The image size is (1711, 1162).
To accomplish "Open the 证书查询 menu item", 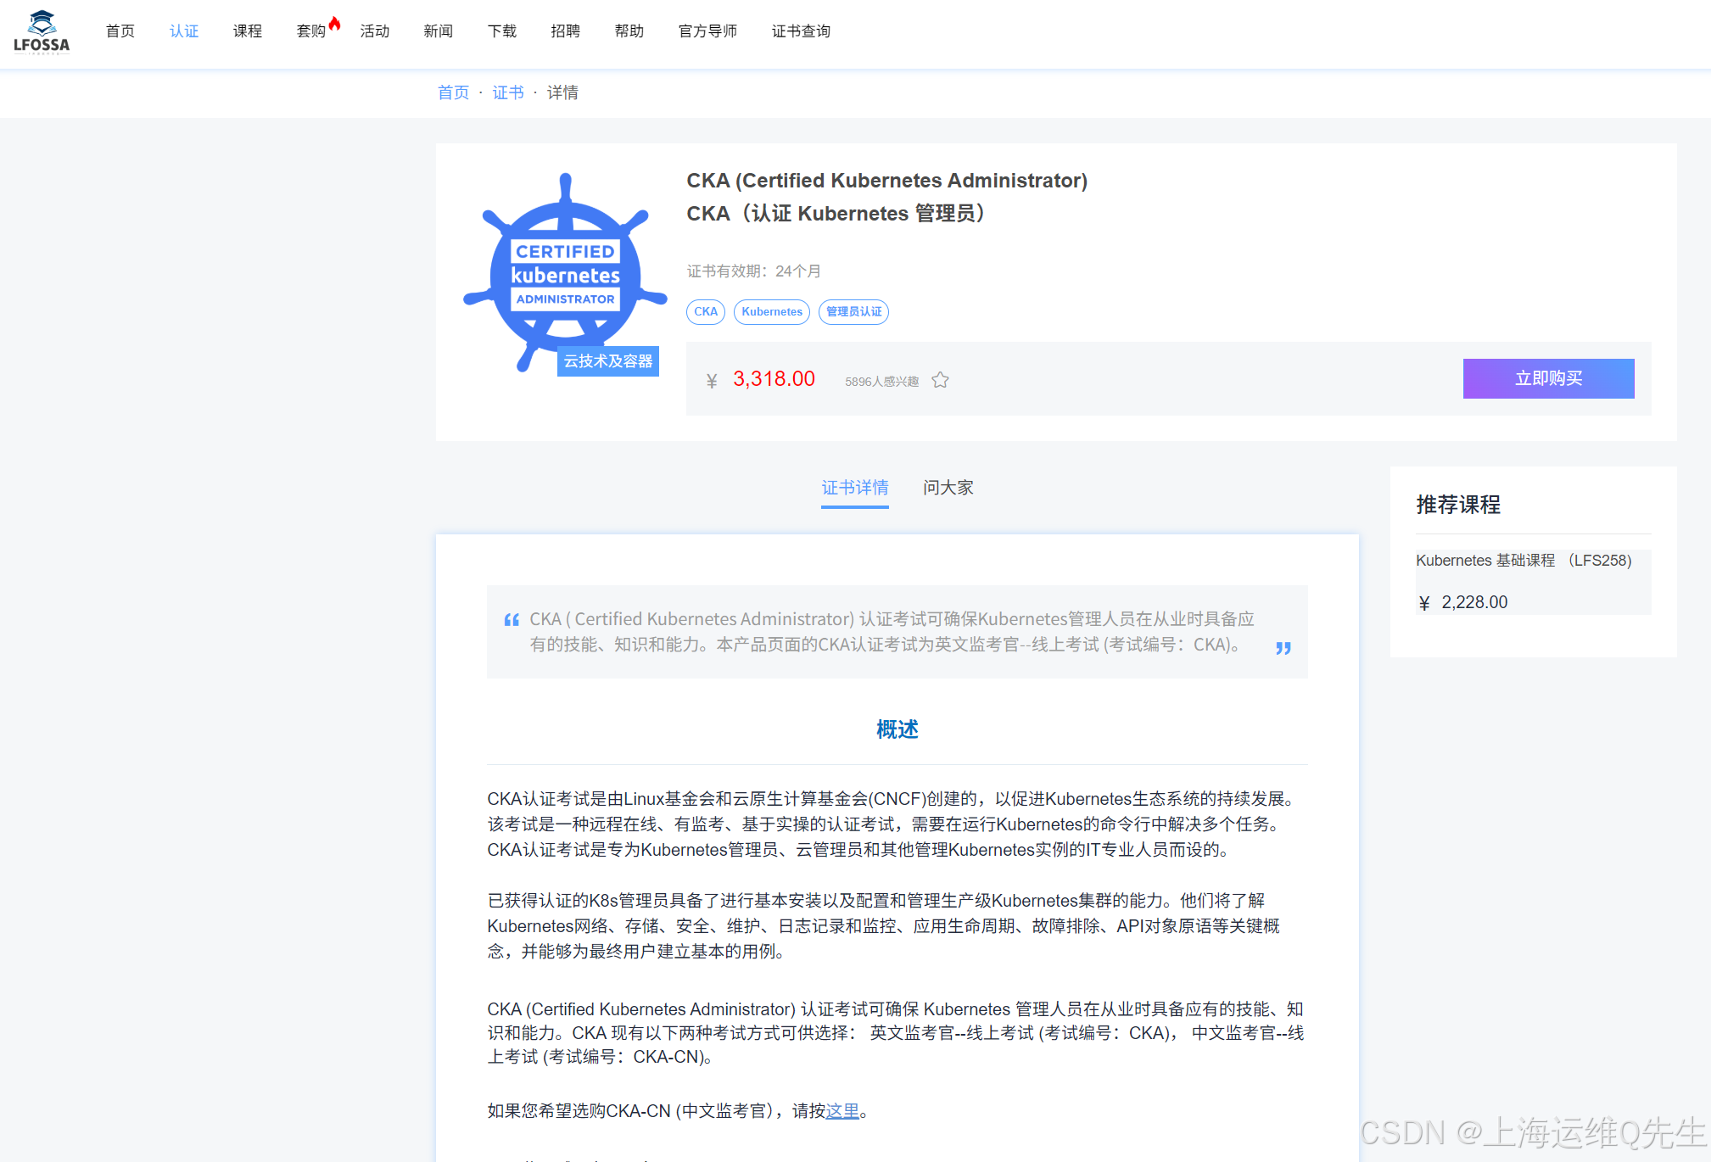I will point(801,31).
